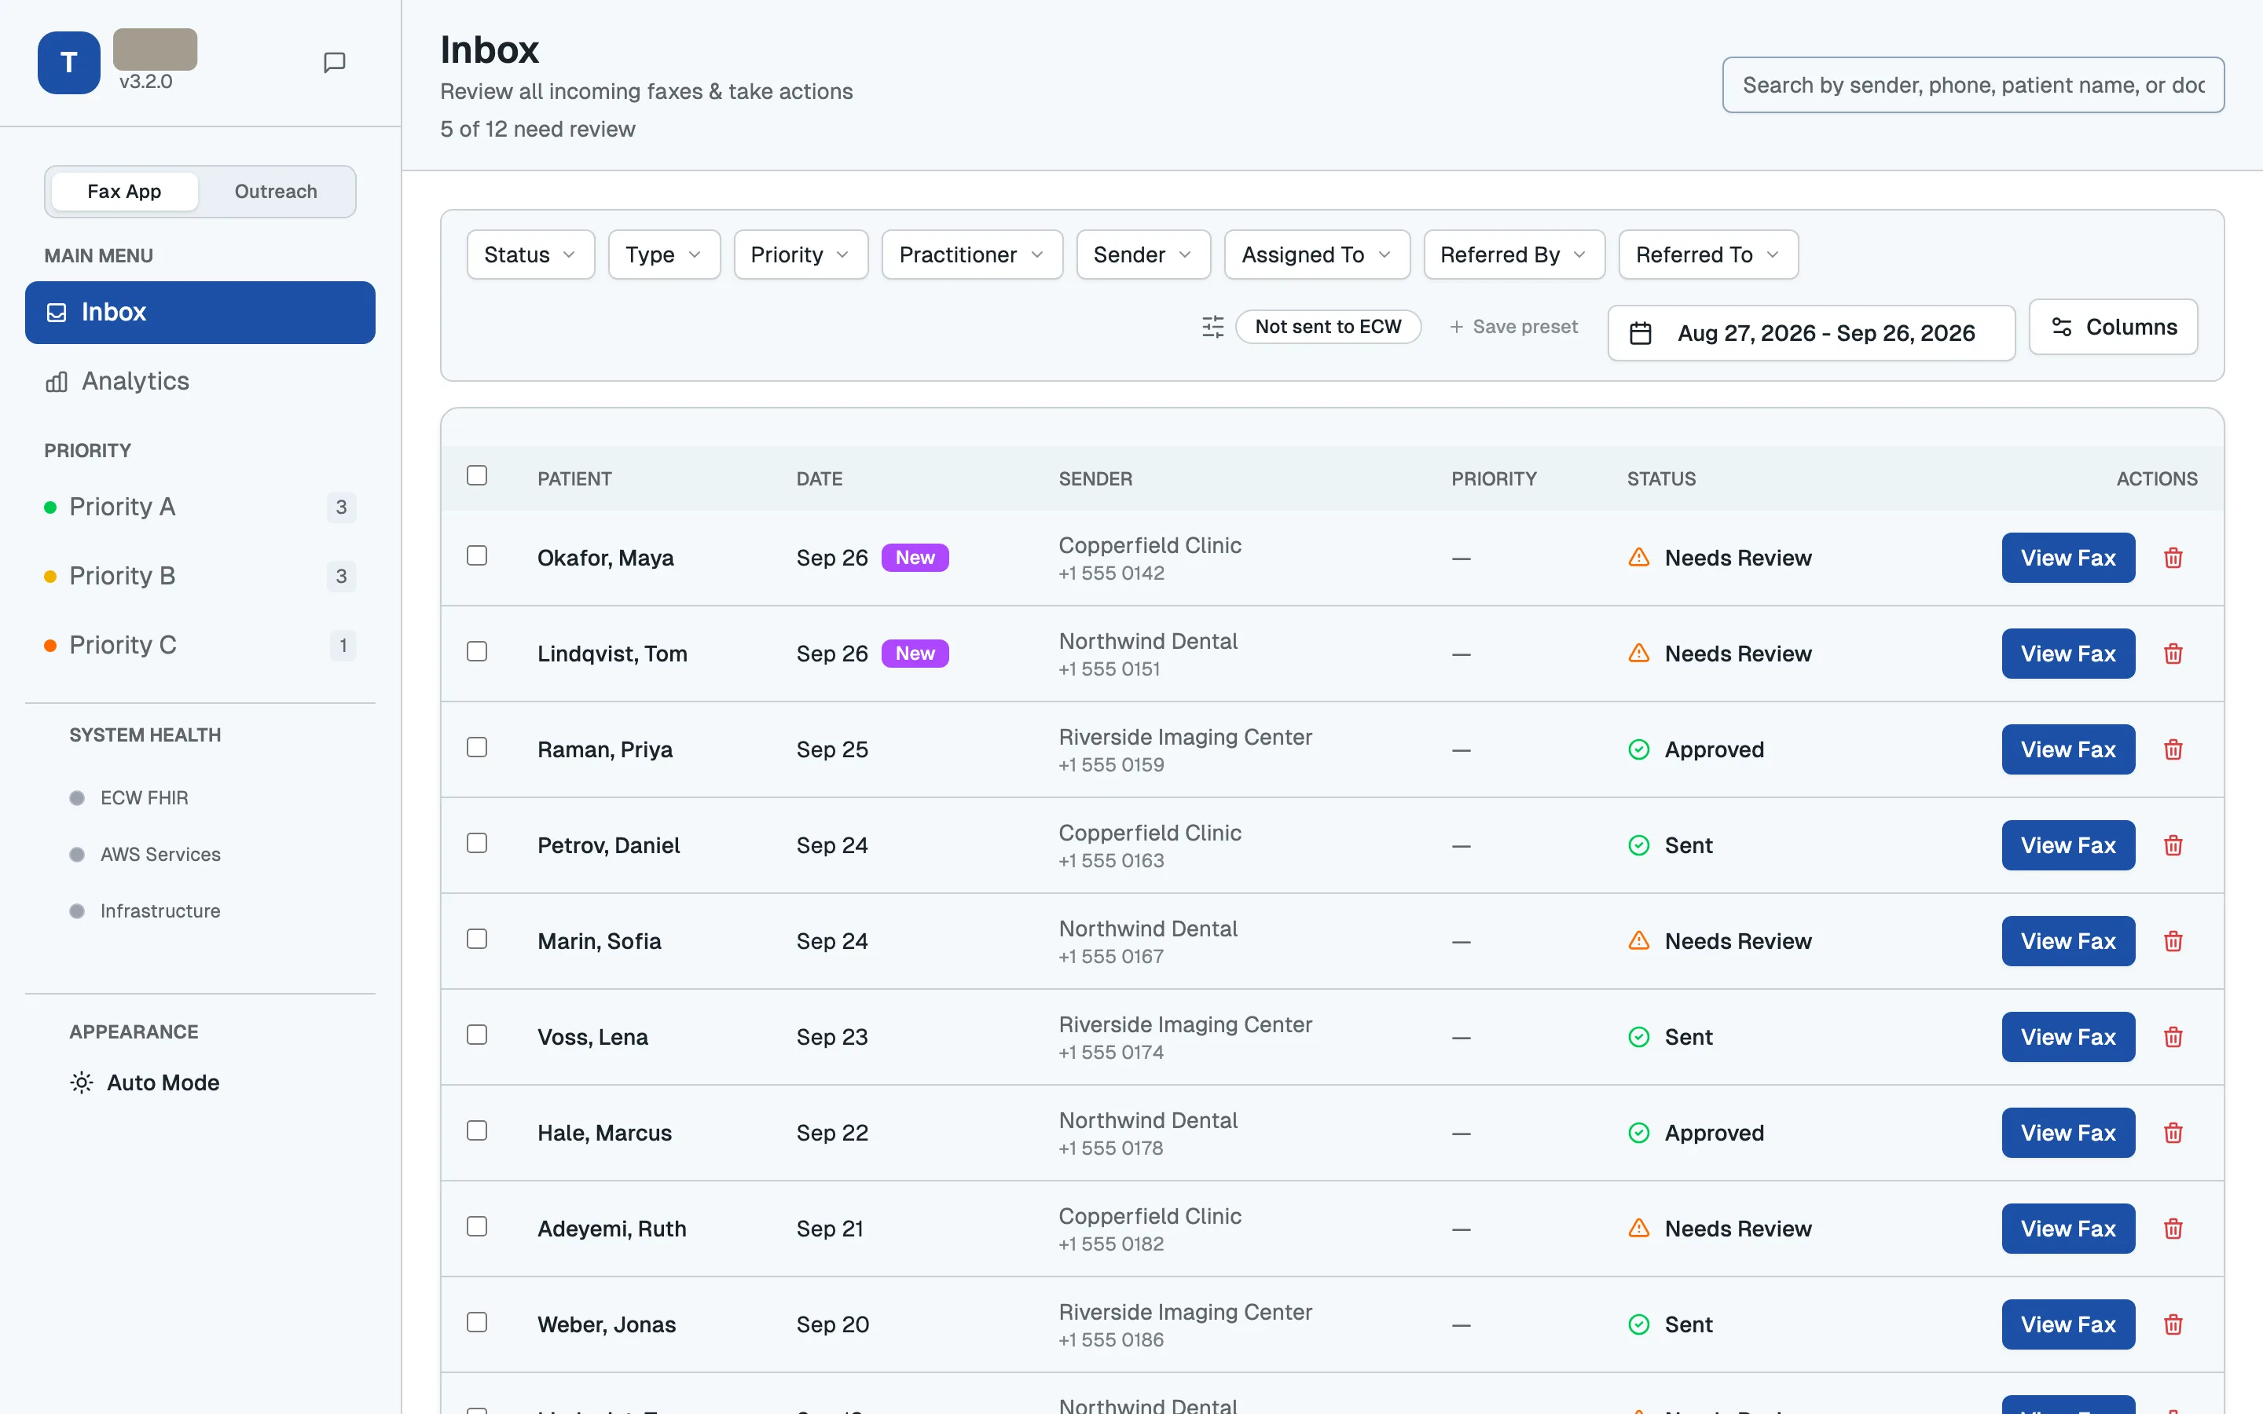Screen dimensions: 2263x1414
Task: Click the Needs Review warning icon for Okafor, Maya
Action: [1639, 558]
